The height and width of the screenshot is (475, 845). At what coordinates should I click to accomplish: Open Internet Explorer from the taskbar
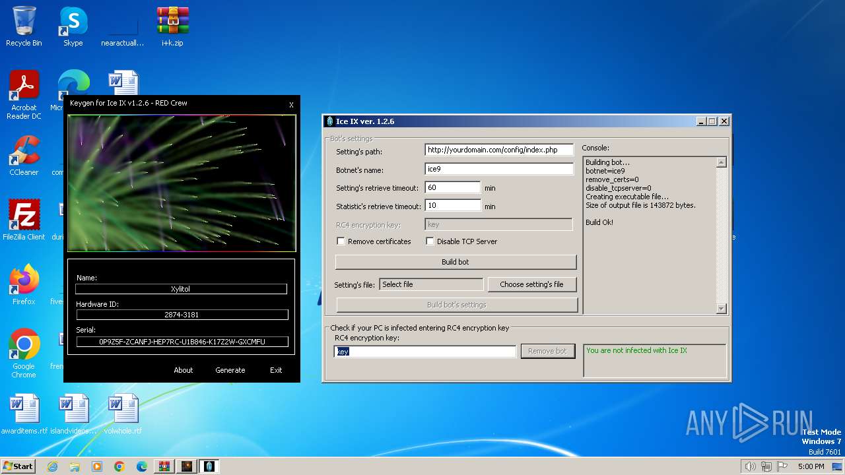click(53, 466)
